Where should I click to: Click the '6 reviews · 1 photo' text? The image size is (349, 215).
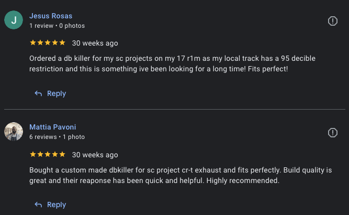pyautogui.click(x=57, y=137)
